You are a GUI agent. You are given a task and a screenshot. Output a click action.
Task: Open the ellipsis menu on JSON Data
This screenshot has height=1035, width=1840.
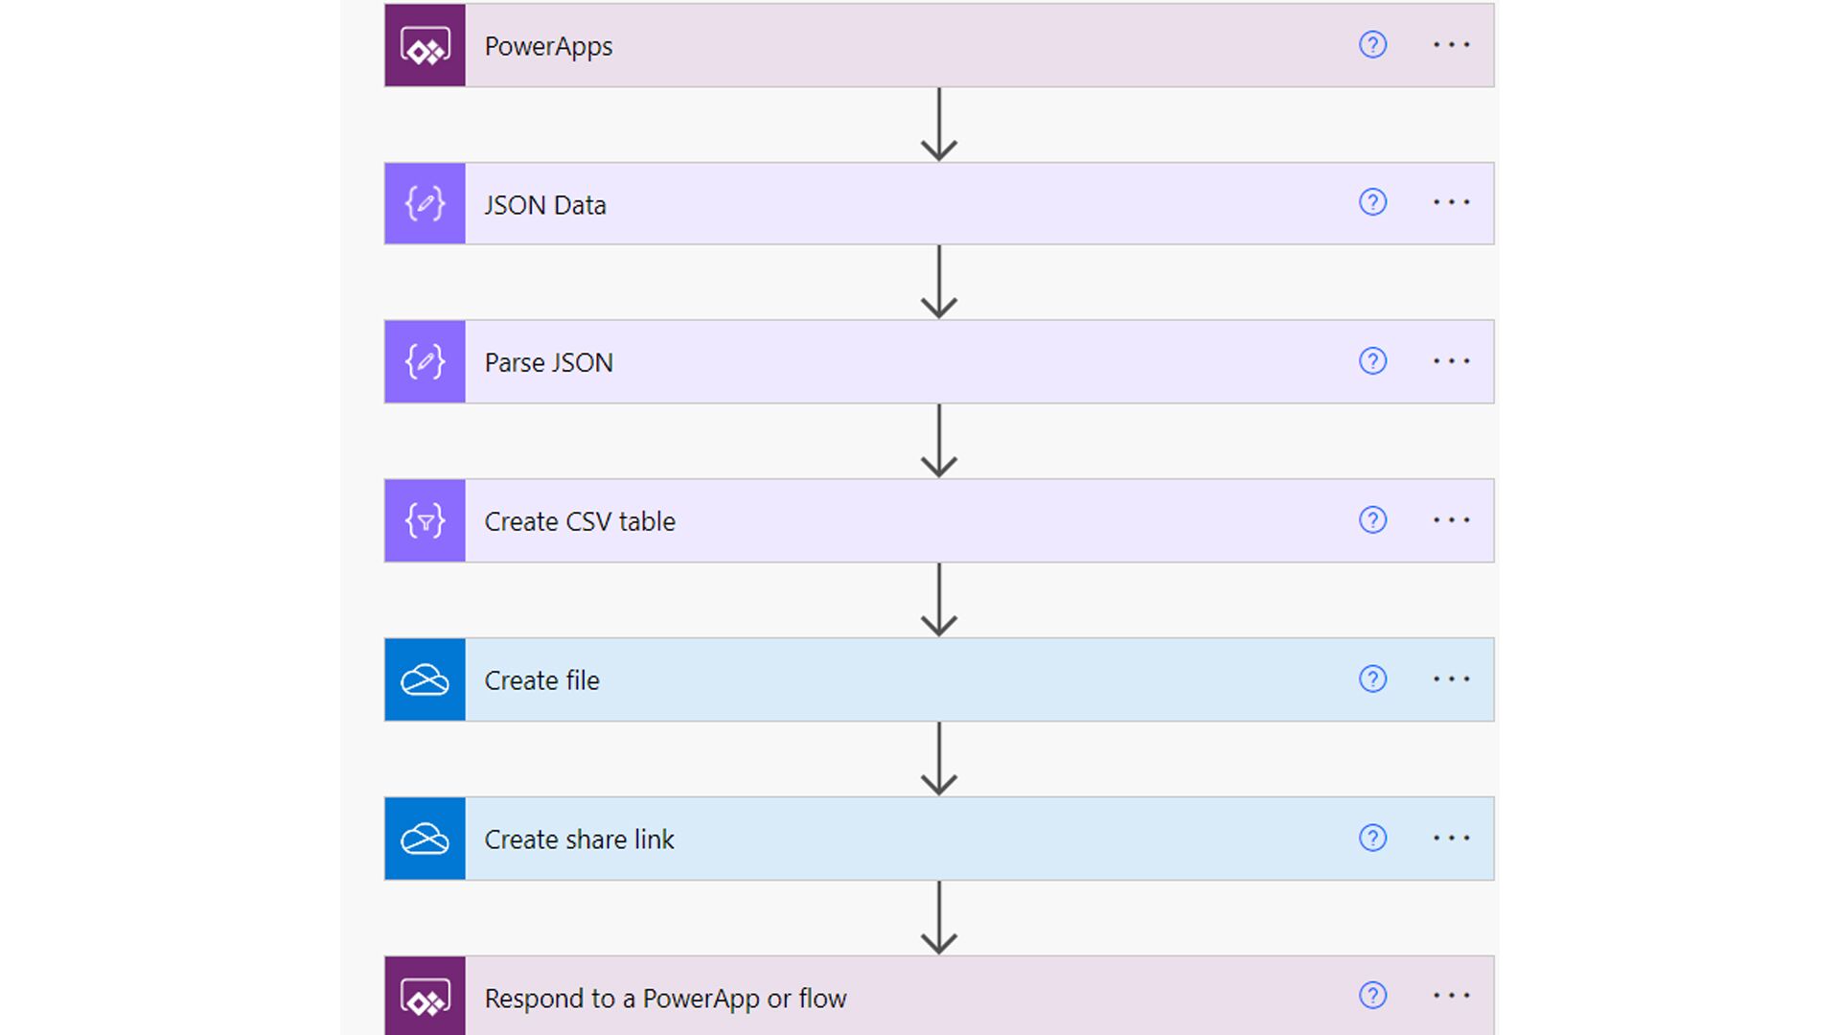click(x=1451, y=202)
